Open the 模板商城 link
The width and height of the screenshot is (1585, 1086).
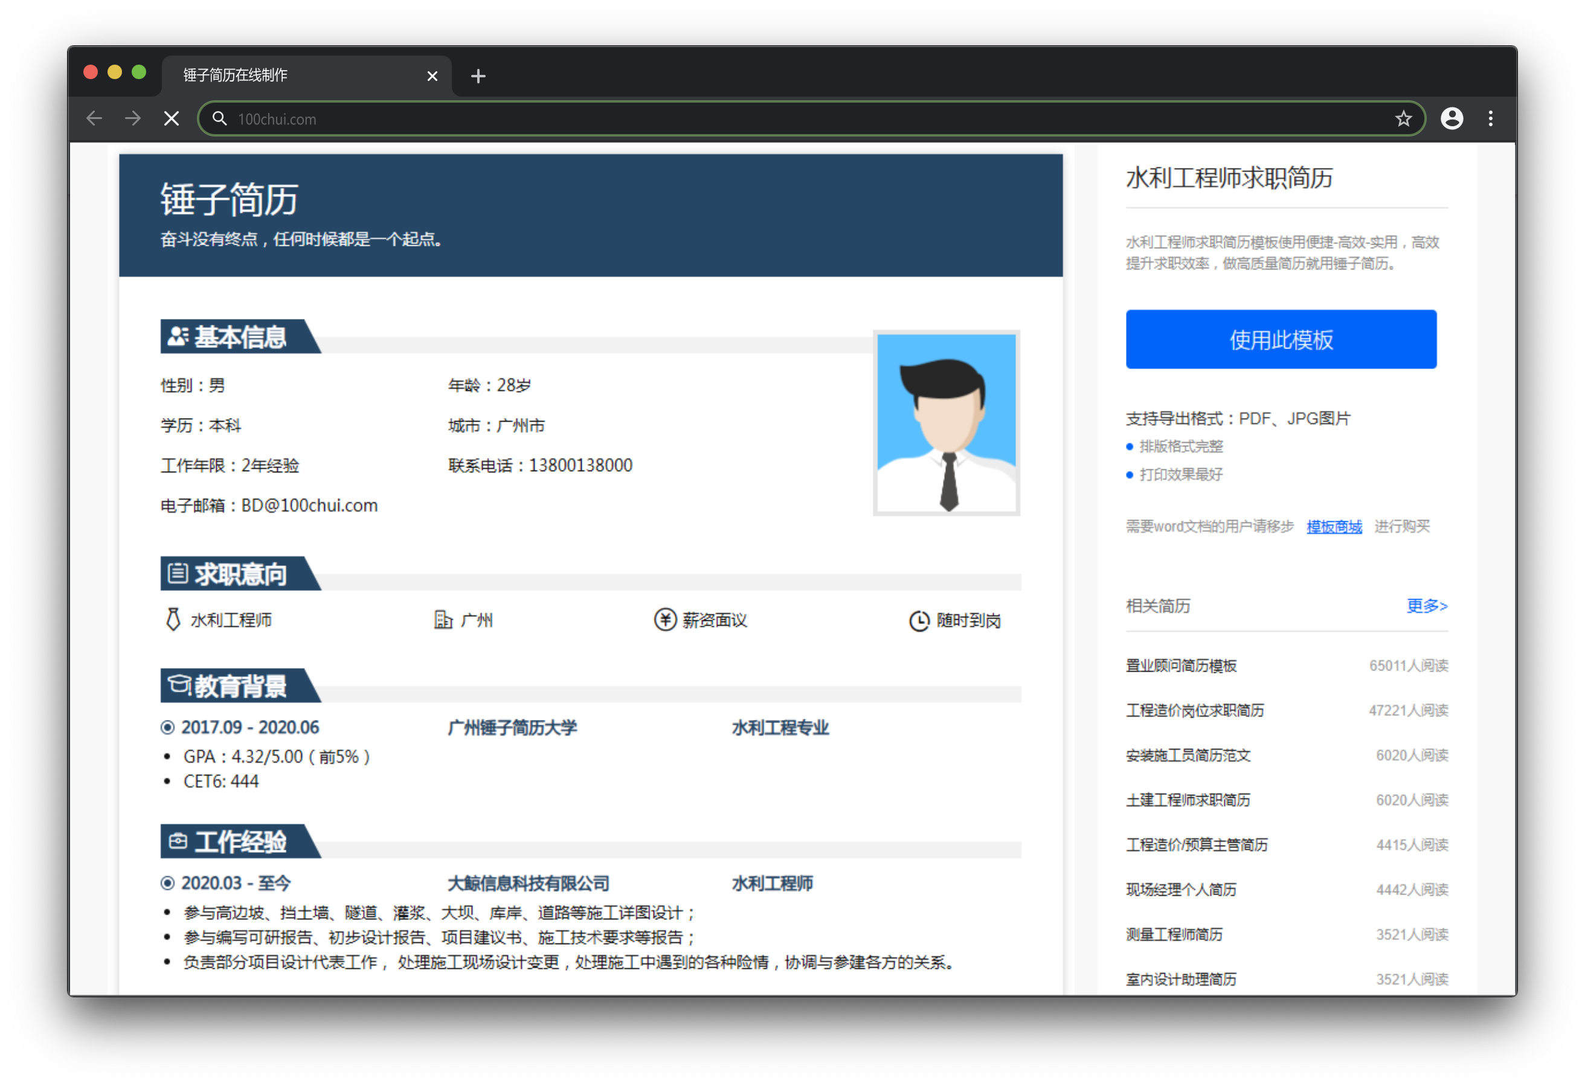1334,526
